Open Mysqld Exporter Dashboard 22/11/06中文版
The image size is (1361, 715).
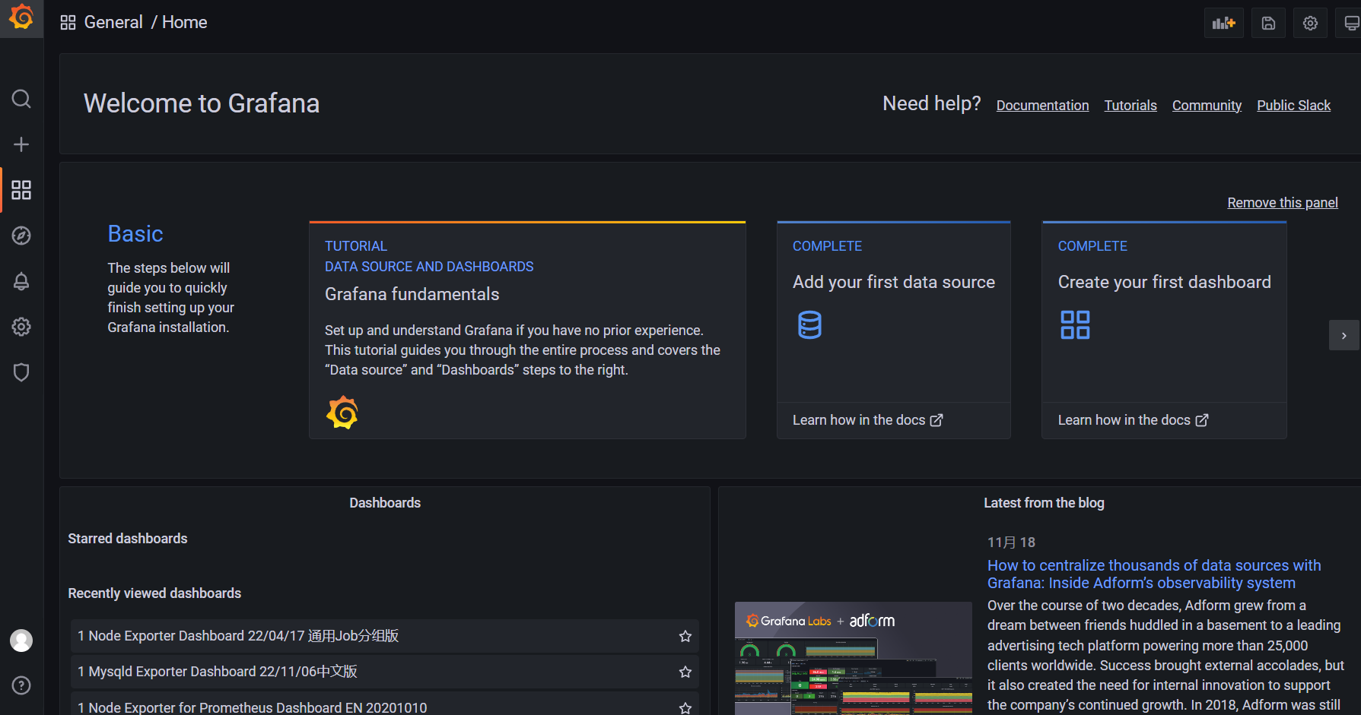[x=385, y=672]
